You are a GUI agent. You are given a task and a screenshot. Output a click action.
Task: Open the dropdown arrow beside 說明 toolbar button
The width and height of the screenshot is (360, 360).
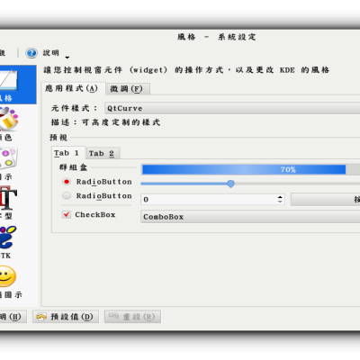[67, 57]
